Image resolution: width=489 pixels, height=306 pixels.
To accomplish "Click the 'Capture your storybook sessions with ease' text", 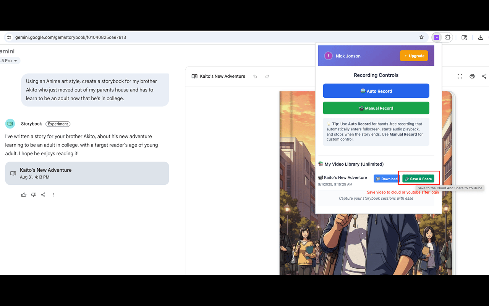I will pos(376,198).
